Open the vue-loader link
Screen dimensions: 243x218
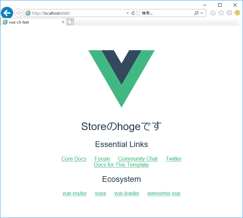[x=127, y=193]
